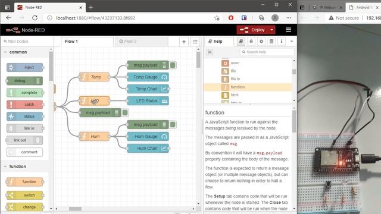Click the help description scrollbar thumb
Image resolution: width=381 pixels, height=214 pixels.
tap(294, 121)
